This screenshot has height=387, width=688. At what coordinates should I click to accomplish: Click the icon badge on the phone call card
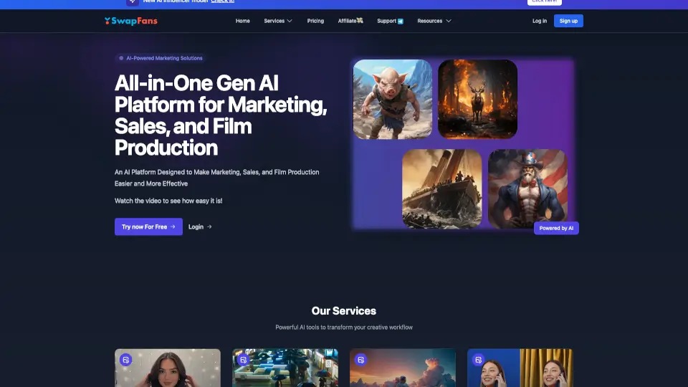tap(479, 360)
